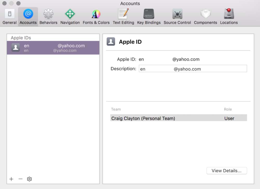Screen dimensions: 260x189
Task: Edit the Description text field
Action: point(193,69)
